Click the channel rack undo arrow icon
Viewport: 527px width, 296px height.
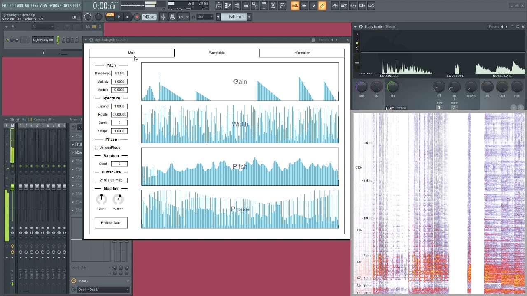[13, 27]
